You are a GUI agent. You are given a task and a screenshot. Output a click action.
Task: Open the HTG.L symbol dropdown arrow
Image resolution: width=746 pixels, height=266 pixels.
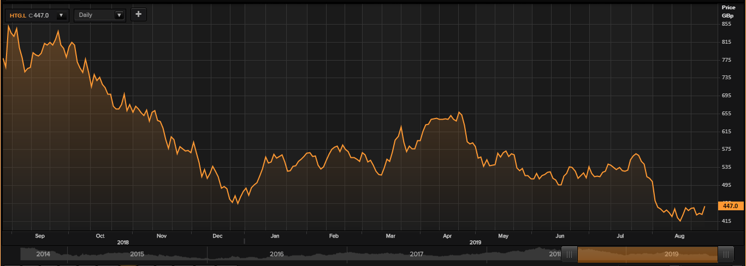[61, 15]
